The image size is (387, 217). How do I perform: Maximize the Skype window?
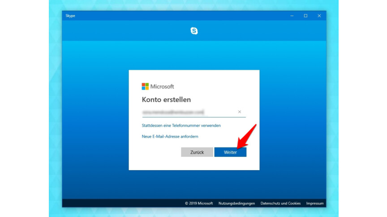[305, 16]
